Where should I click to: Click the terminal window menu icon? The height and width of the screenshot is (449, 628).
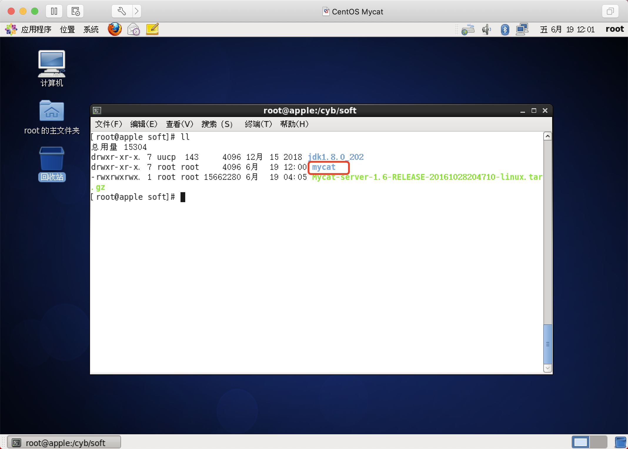pyautogui.click(x=97, y=110)
